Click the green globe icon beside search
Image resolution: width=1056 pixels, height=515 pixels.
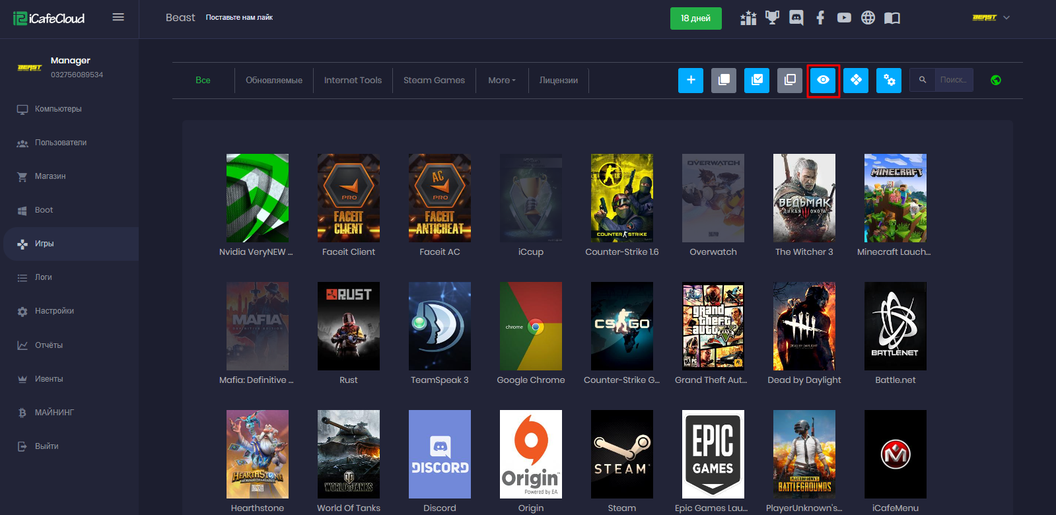click(996, 80)
